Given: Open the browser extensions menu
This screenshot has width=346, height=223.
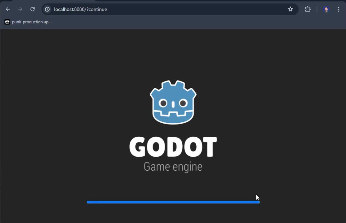Looking at the screenshot, I should pos(307,9).
